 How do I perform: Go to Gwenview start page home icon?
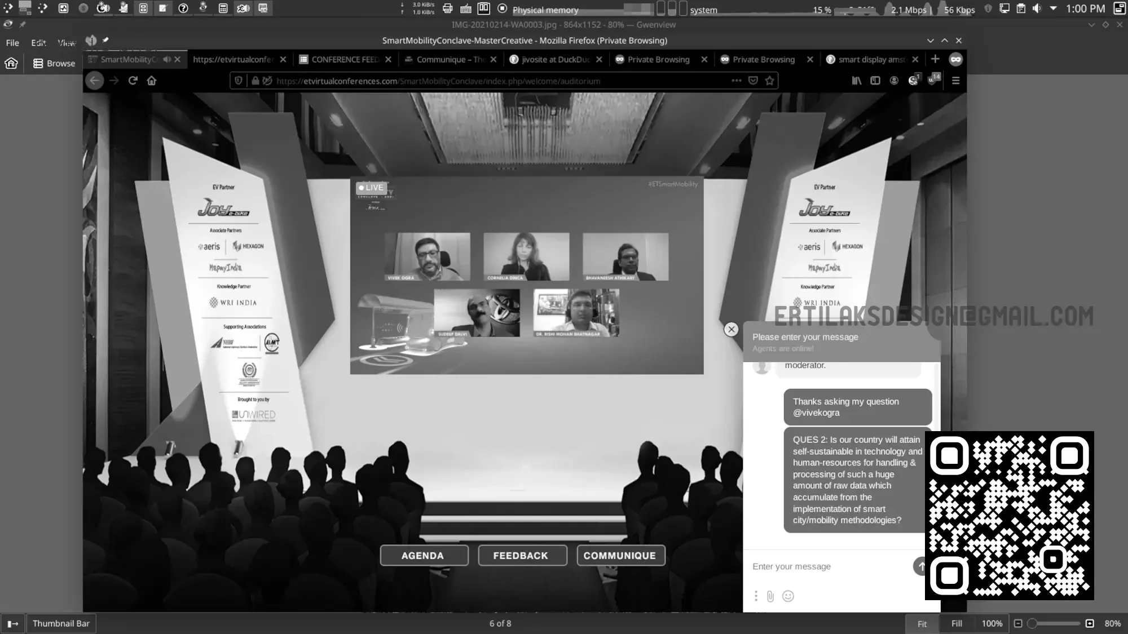(x=11, y=63)
